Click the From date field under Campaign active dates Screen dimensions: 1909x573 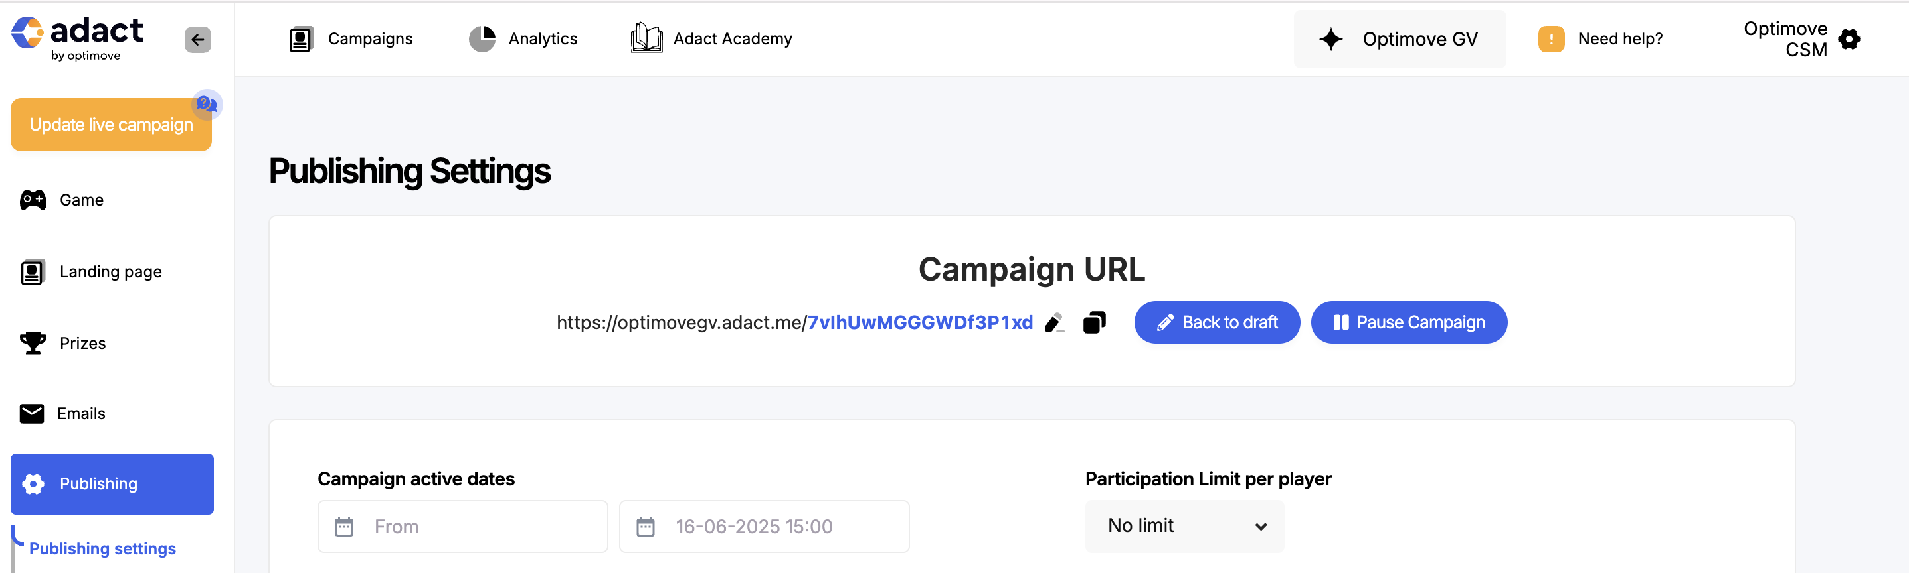(462, 526)
